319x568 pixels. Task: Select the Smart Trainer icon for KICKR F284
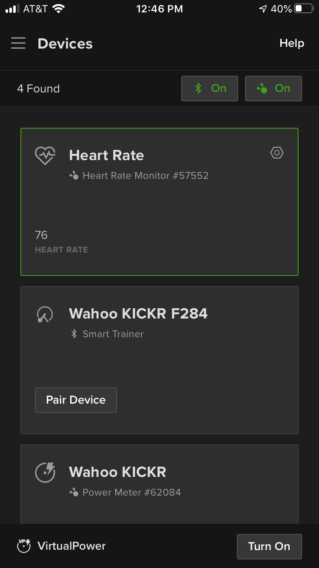[x=45, y=313]
